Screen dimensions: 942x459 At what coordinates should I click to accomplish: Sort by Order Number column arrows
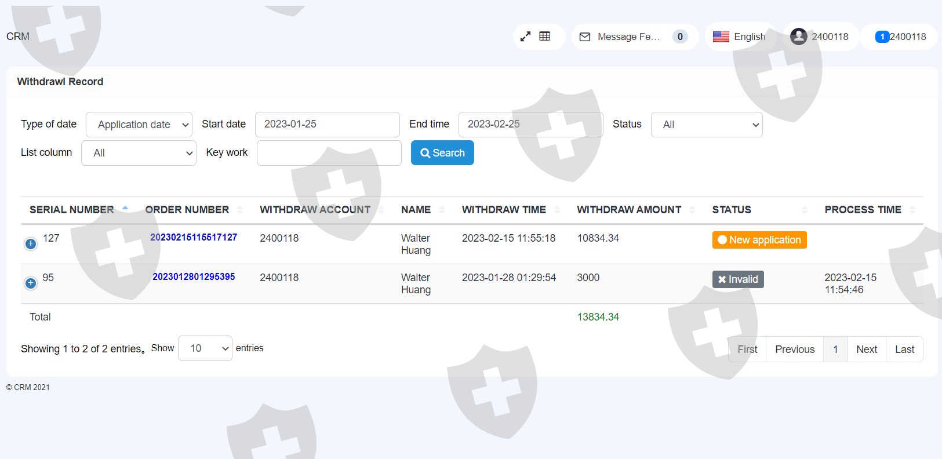coord(240,210)
